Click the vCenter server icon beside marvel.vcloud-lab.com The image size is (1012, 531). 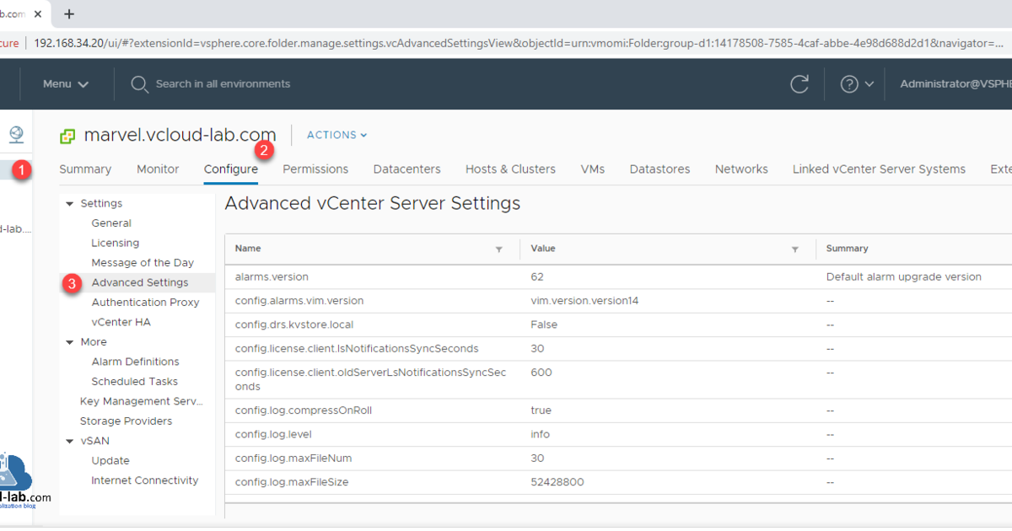67,136
